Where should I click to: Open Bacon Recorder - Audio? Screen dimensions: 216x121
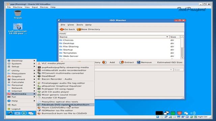click(x=65, y=79)
